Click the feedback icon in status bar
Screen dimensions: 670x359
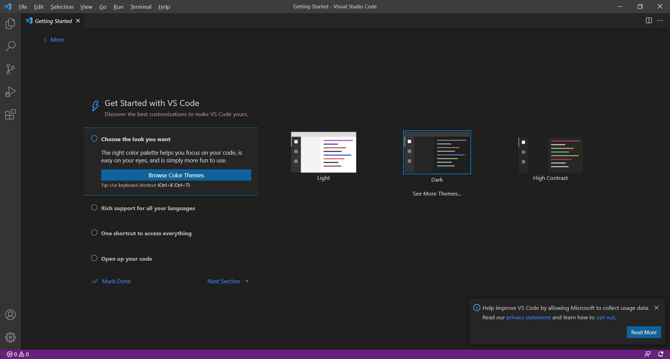point(647,354)
